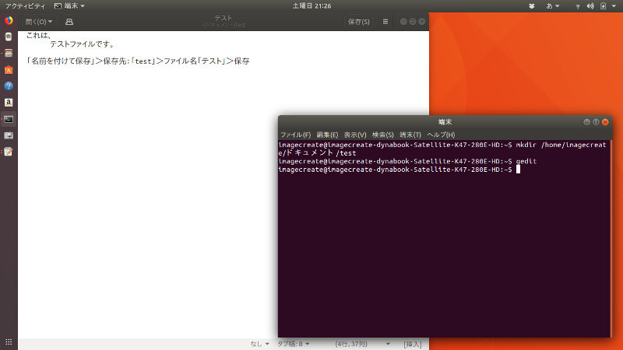The width and height of the screenshot is (623, 350).
Task: Click '(4行、37列)' cursor position text
Action: (x=351, y=344)
